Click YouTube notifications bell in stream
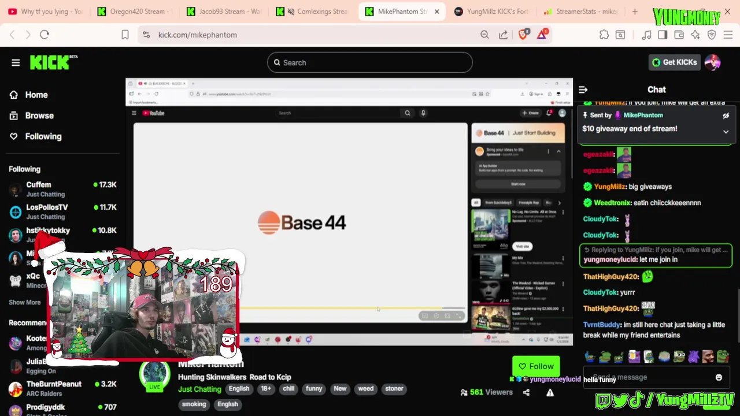 549,113
